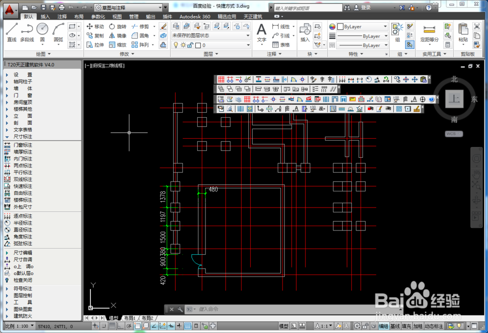488x333 pixels.
Task: Click the object color wheel icon
Action: tap(332, 26)
